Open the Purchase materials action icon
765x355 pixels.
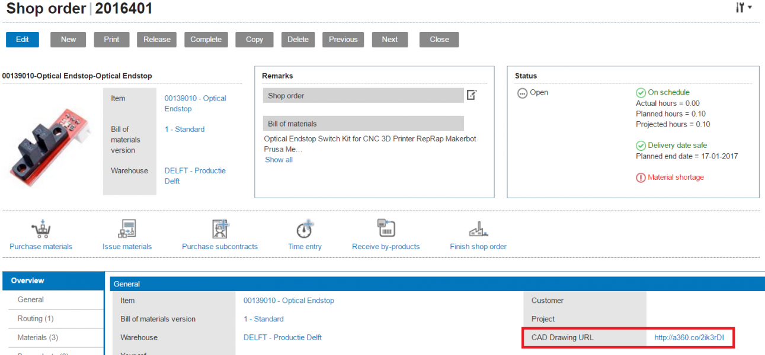pos(41,230)
